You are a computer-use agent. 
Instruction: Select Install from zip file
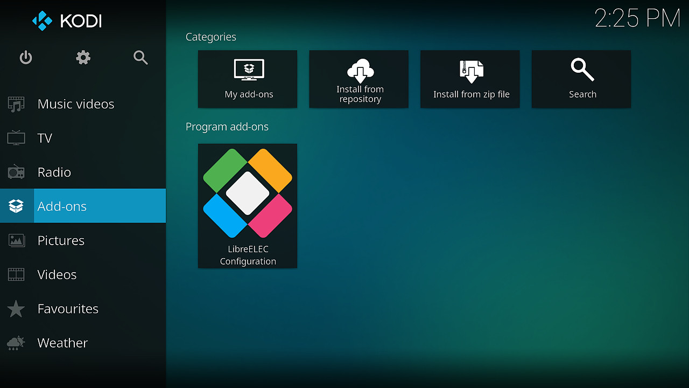pyautogui.click(x=470, y=79)
